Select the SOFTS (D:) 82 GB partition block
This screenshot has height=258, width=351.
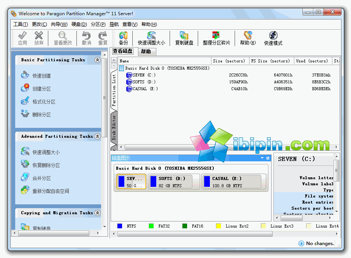click(174, 182)
